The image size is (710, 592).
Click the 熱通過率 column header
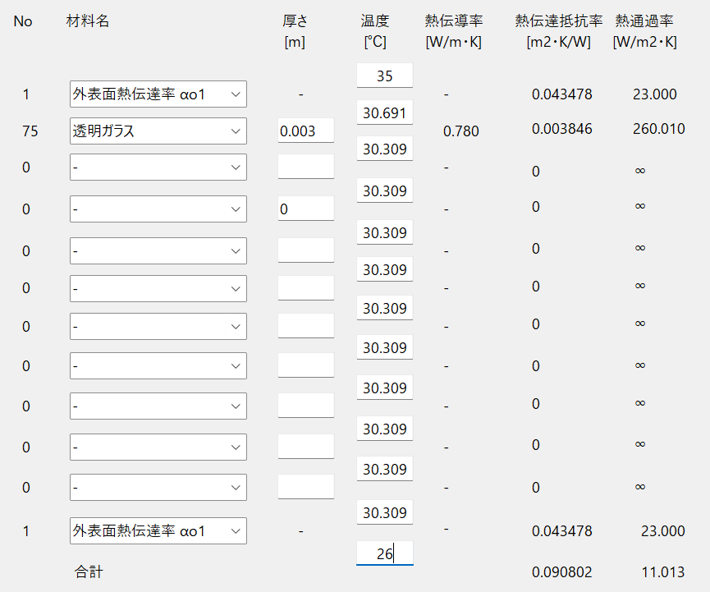pyautogui.click(x=645, y=31)
